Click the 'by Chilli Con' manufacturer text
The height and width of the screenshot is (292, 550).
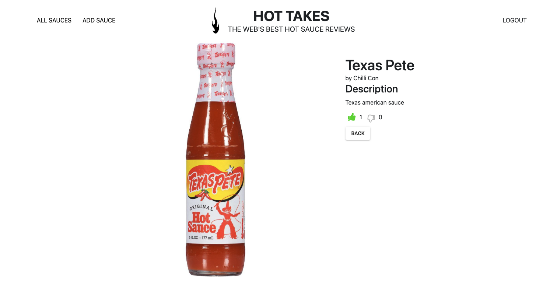[362, 78]
